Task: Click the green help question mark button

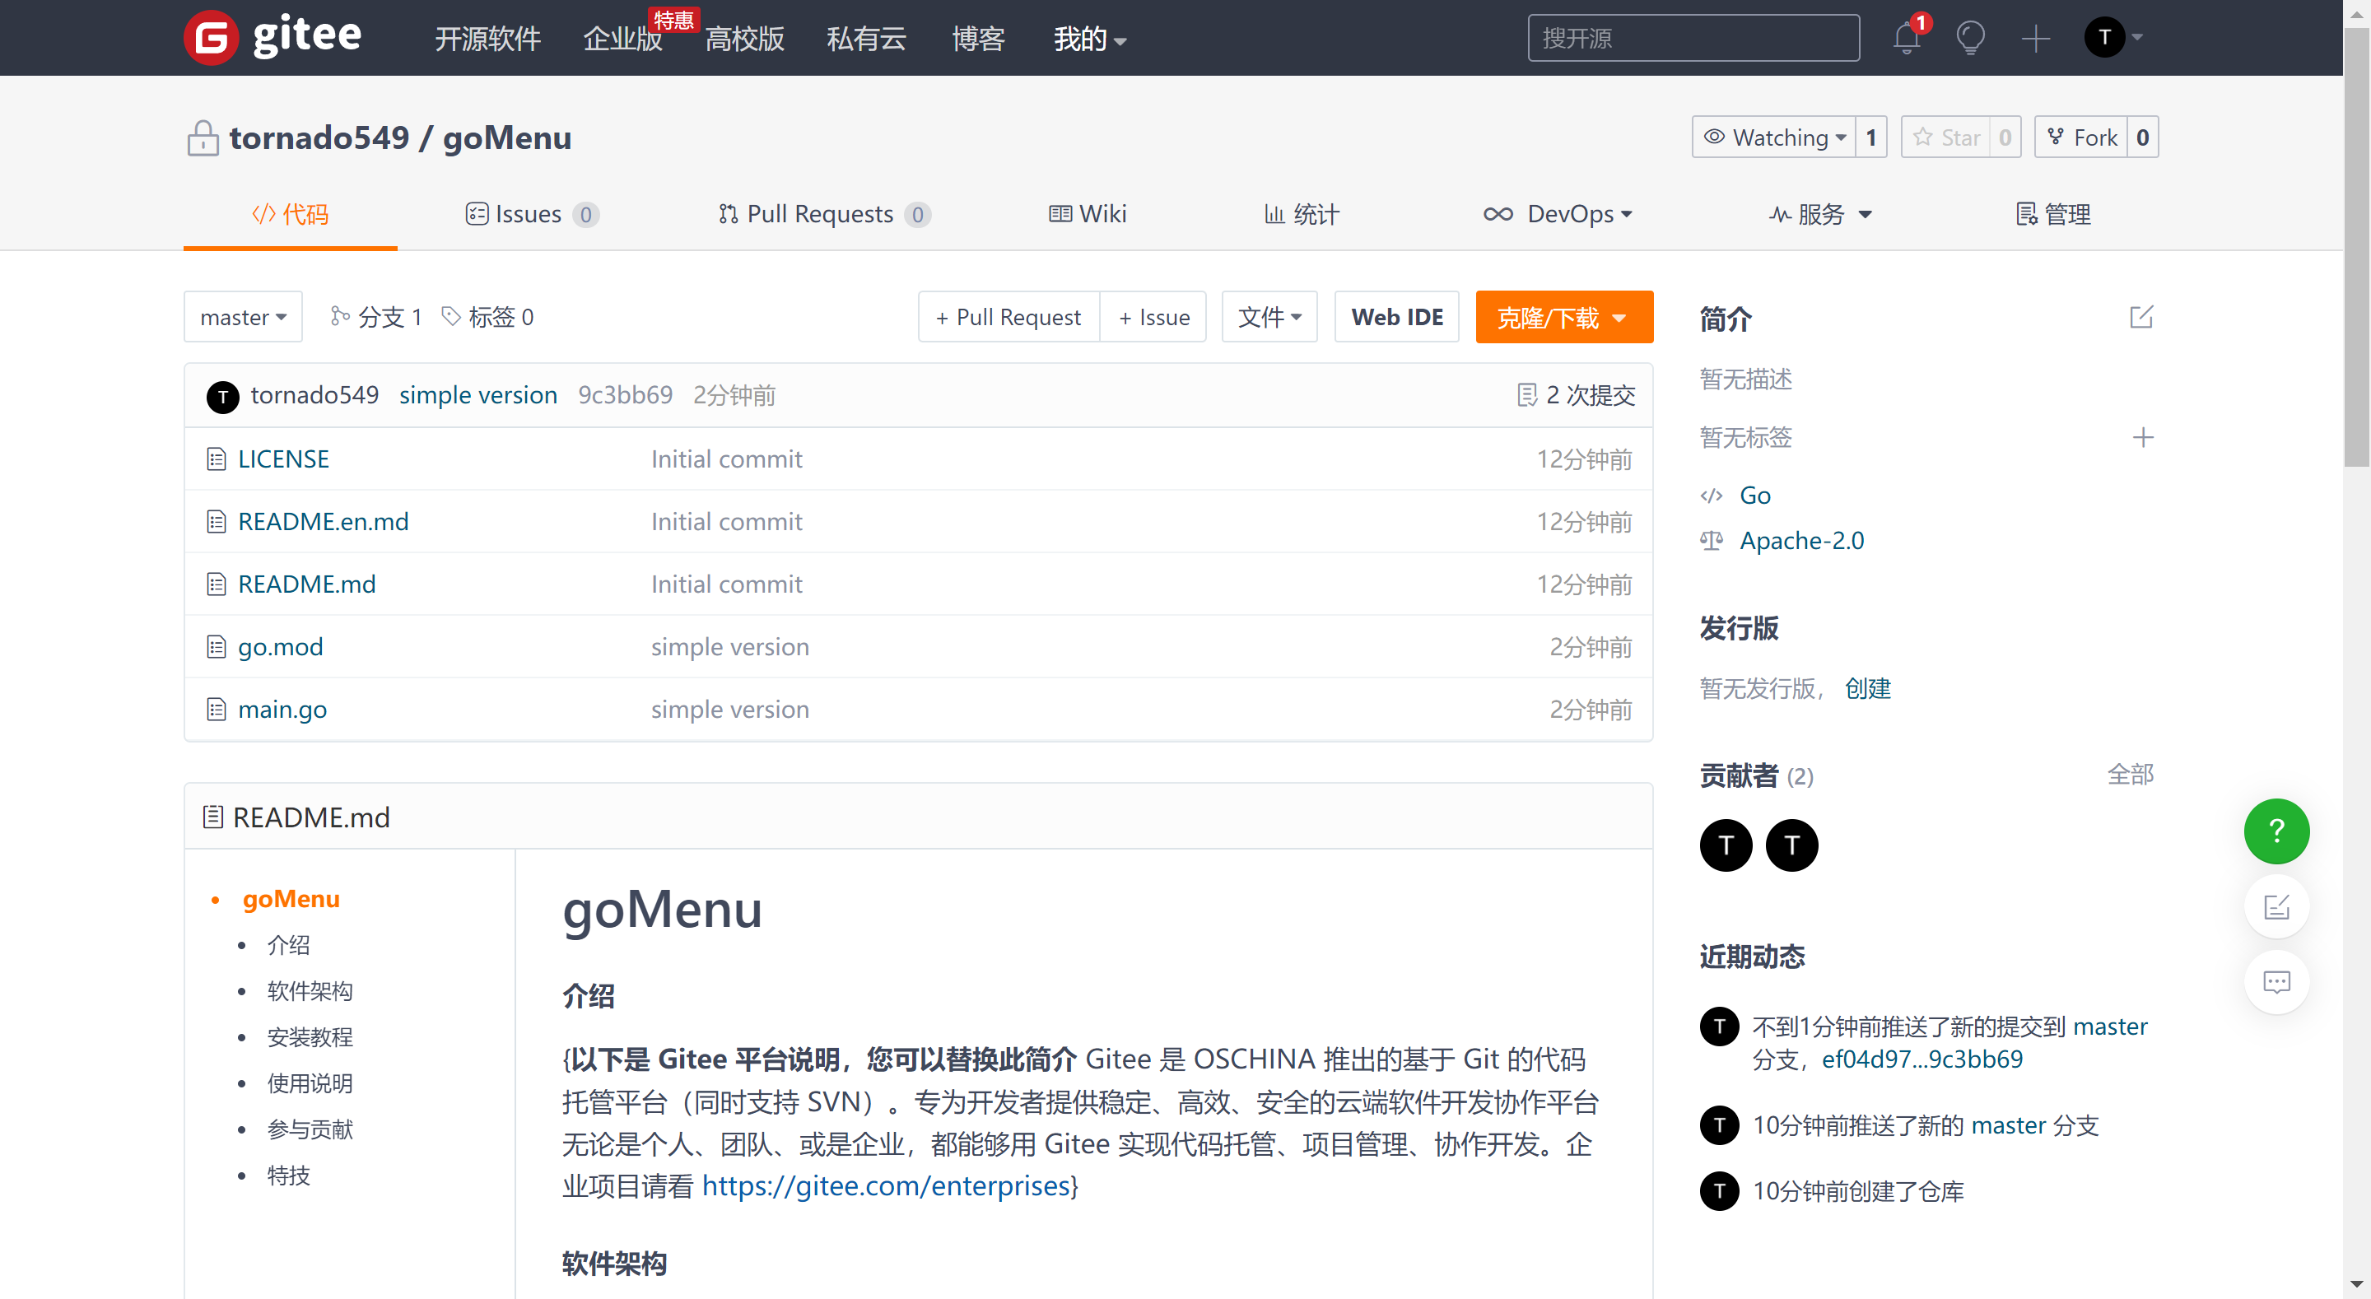Action: pyautogui.click(x=2277, y=831)
